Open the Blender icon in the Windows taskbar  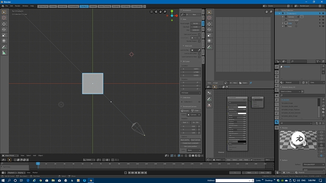[x=91, y=181]
